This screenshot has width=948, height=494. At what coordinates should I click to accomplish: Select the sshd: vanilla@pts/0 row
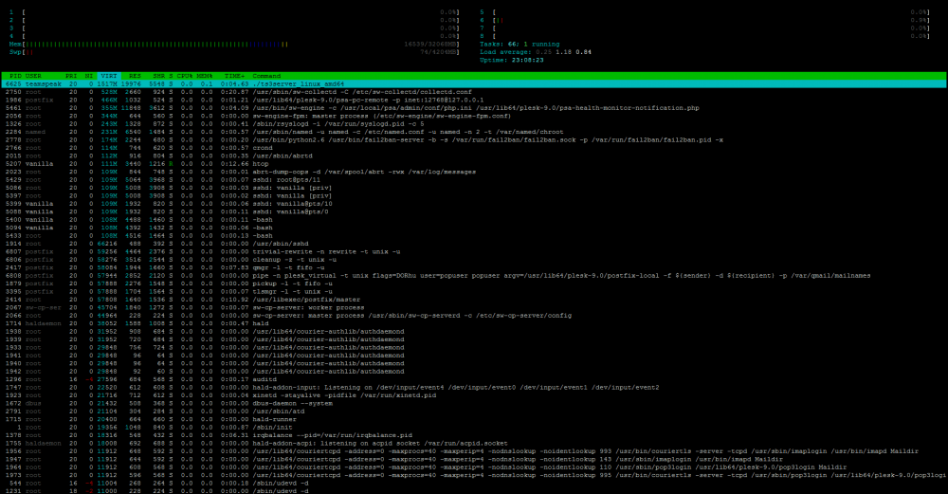474,211
